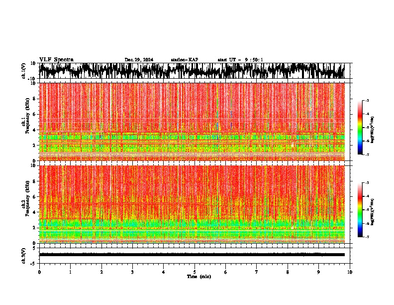Click the ch.2 "Frequency (kHz)" axis label
The width and height of the screenshot is (394, 305).
[x=27, y=198]
